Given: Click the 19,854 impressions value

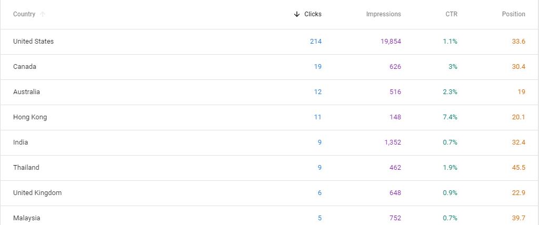Looking at the screenshot, I should (391, 42).
